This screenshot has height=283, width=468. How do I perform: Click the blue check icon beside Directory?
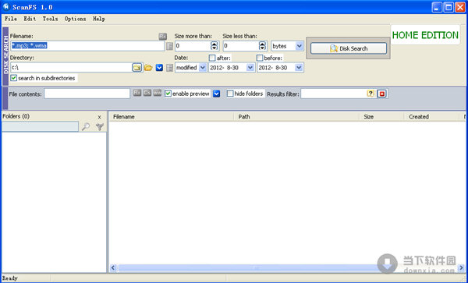coord(159,68)
